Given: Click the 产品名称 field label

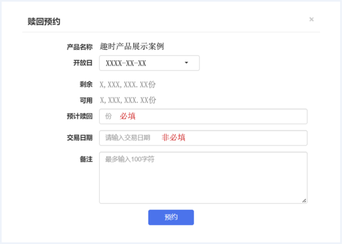Looking at the screenshot, I should coord(80,47).
